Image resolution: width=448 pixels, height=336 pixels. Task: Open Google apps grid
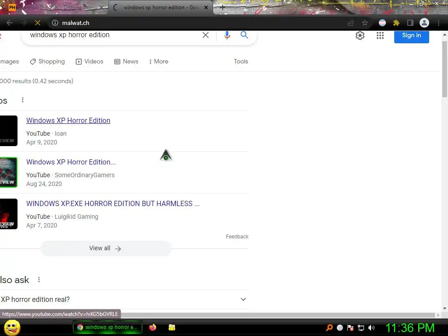point(380,35)
